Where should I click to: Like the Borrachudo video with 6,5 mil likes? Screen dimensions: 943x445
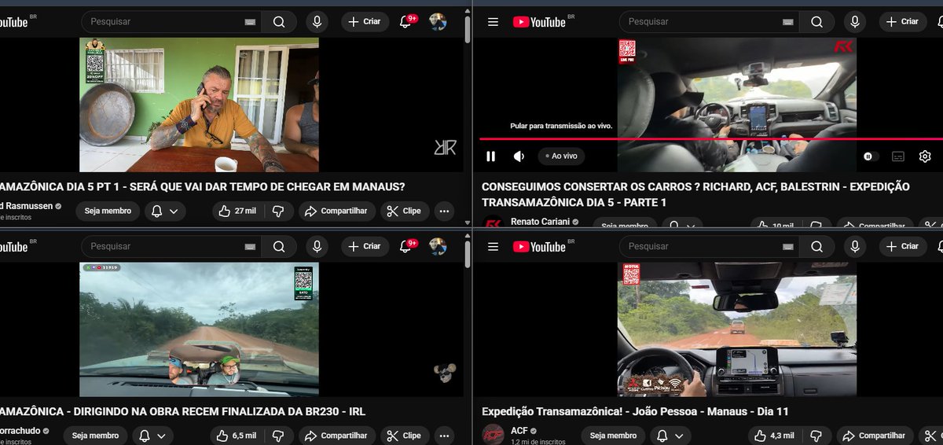point(237,436)
